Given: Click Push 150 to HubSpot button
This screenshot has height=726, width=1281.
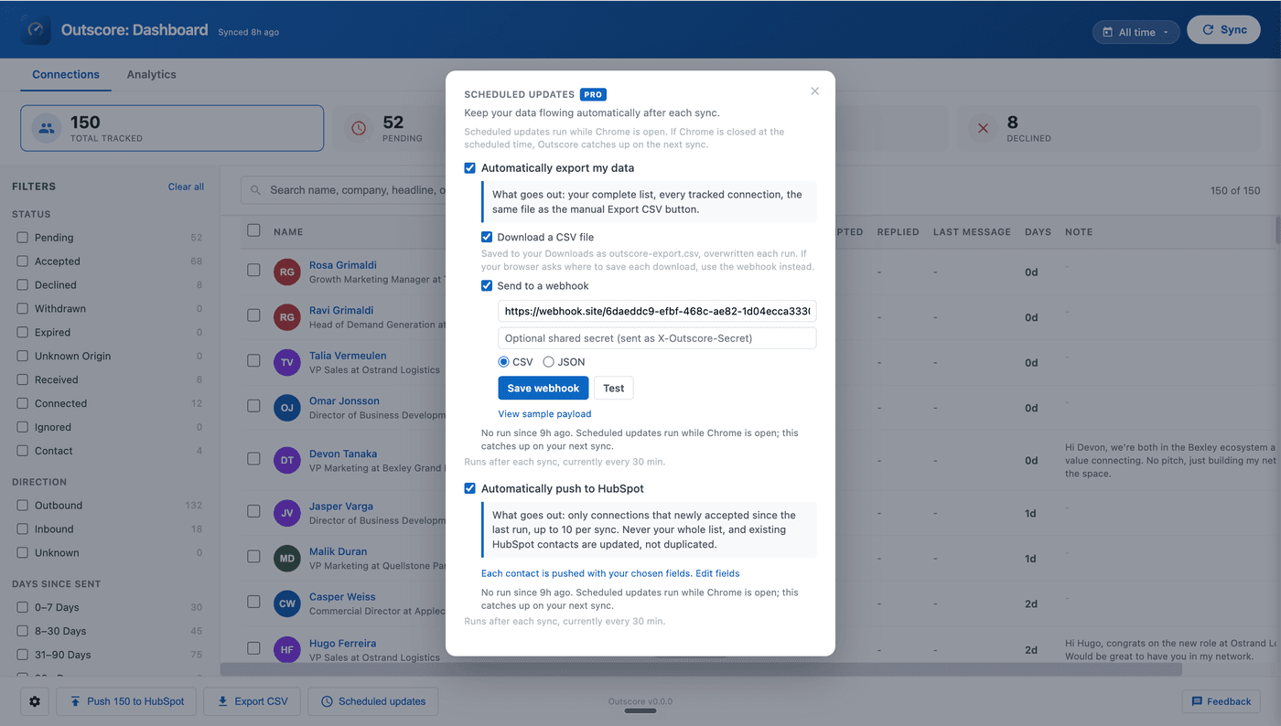Looking at the screenshot, I should (x=126, y=701).
